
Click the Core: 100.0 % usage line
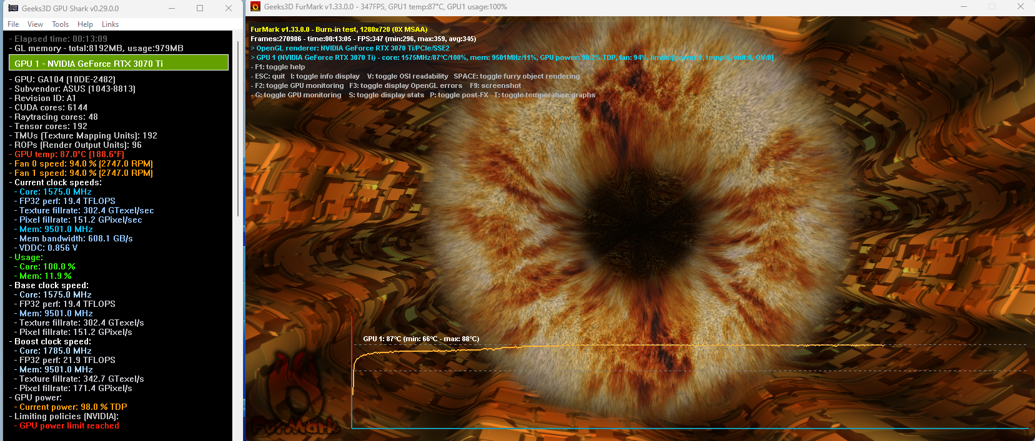45,266
